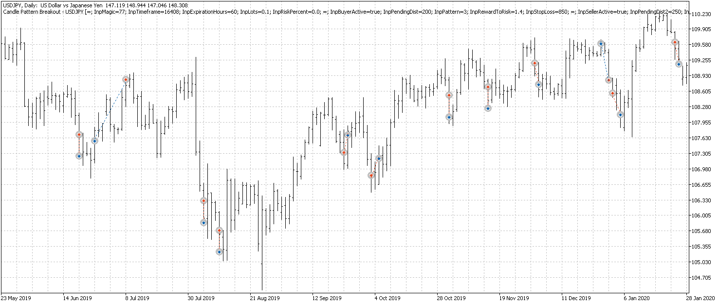Select the 106.330 price scale label
Screen dimensions: 719x304
click(701, 200)
